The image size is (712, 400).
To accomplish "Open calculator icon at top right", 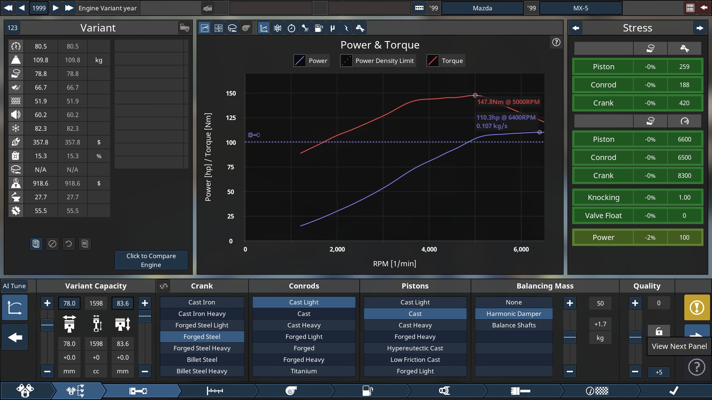I will click(x=690, y=8).
